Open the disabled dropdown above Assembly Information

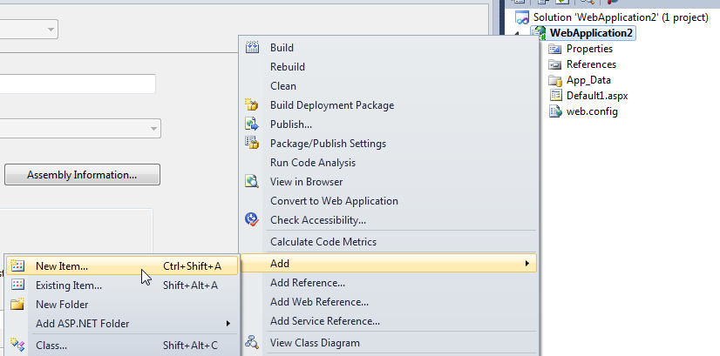80,129
